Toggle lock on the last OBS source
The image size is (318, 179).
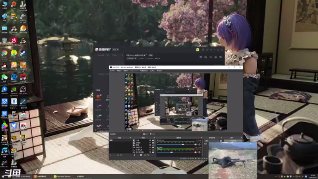(x=153, y=152)
